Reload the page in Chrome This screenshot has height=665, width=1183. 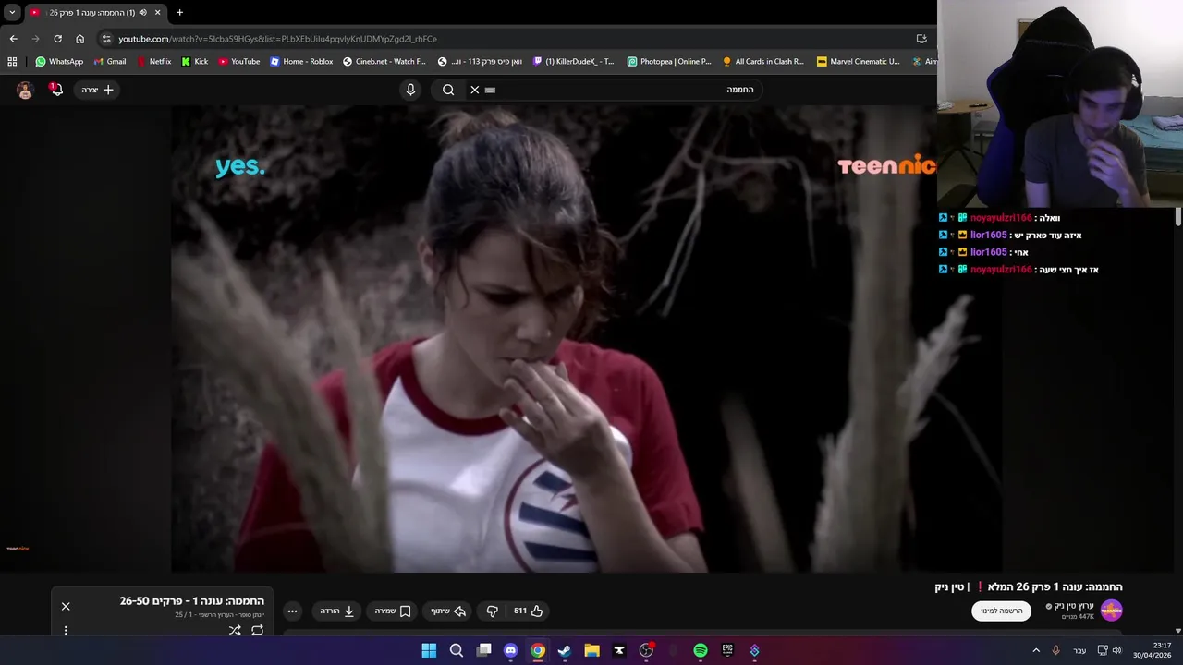coord(57,39)
